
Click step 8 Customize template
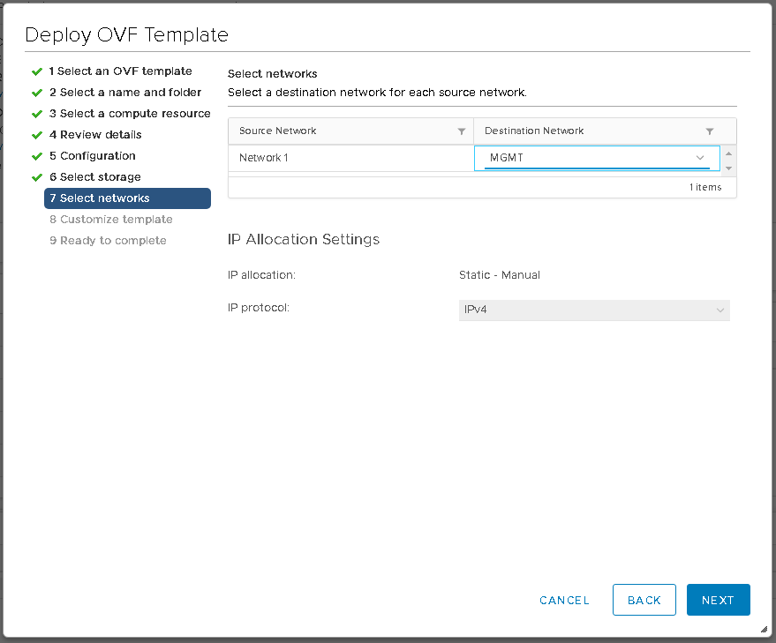pos(111,220)
